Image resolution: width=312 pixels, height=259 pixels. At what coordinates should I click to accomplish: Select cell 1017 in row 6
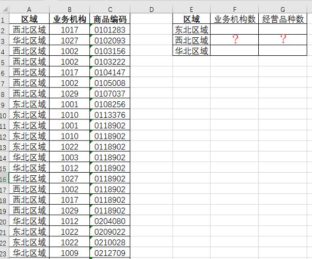click(69, 72)
